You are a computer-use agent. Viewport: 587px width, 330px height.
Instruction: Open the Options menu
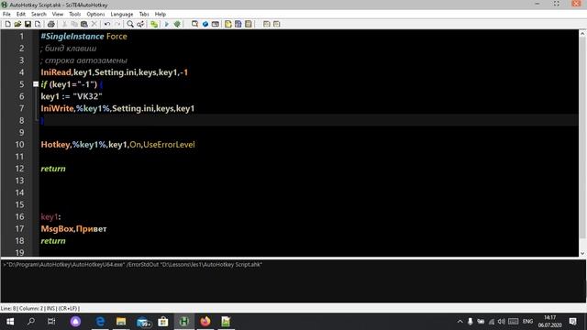[x=95, y=14]
